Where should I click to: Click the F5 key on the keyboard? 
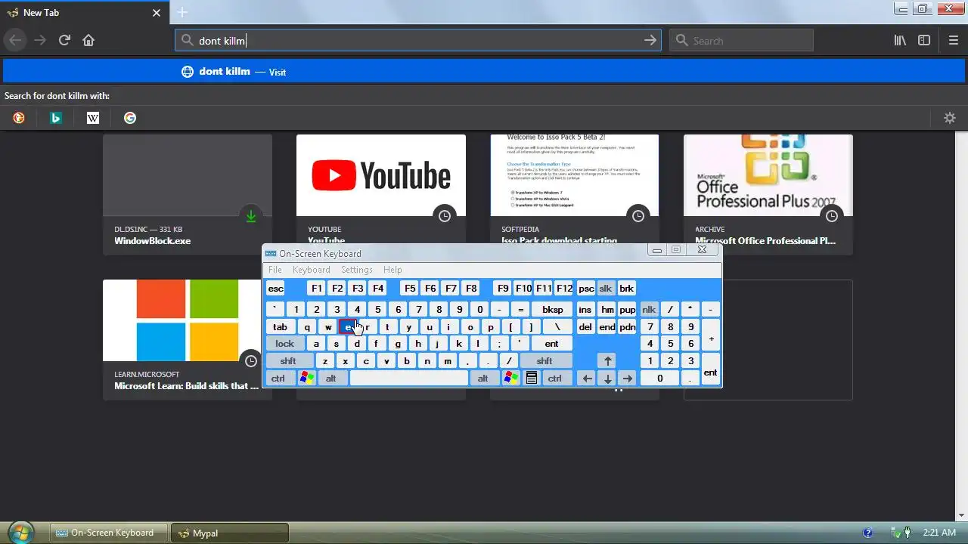(x=410, y=289)
